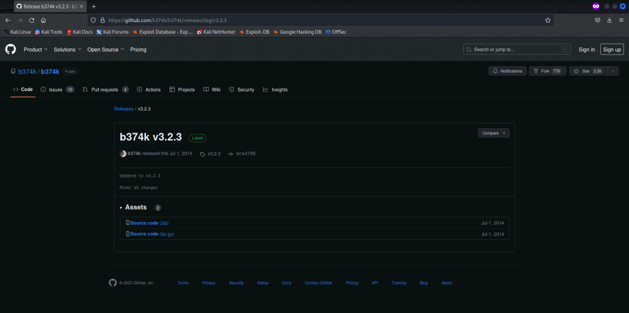This screenshot has width=629, height=313.
Task: Expand the Product menu dropdown
Action: pos(36,50)
